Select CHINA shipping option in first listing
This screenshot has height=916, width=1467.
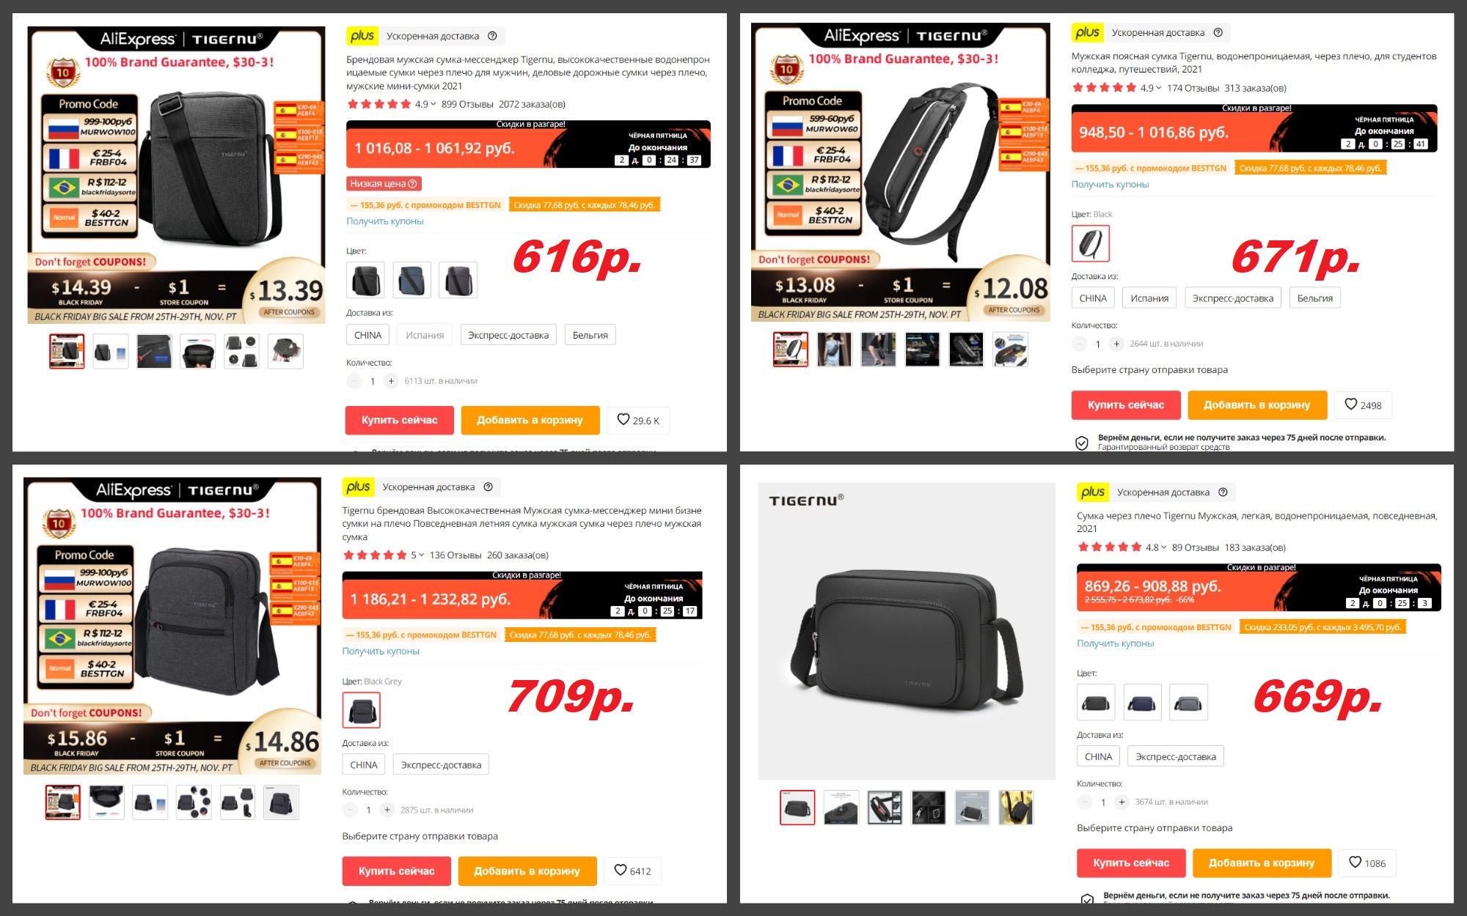coord(367,335)
